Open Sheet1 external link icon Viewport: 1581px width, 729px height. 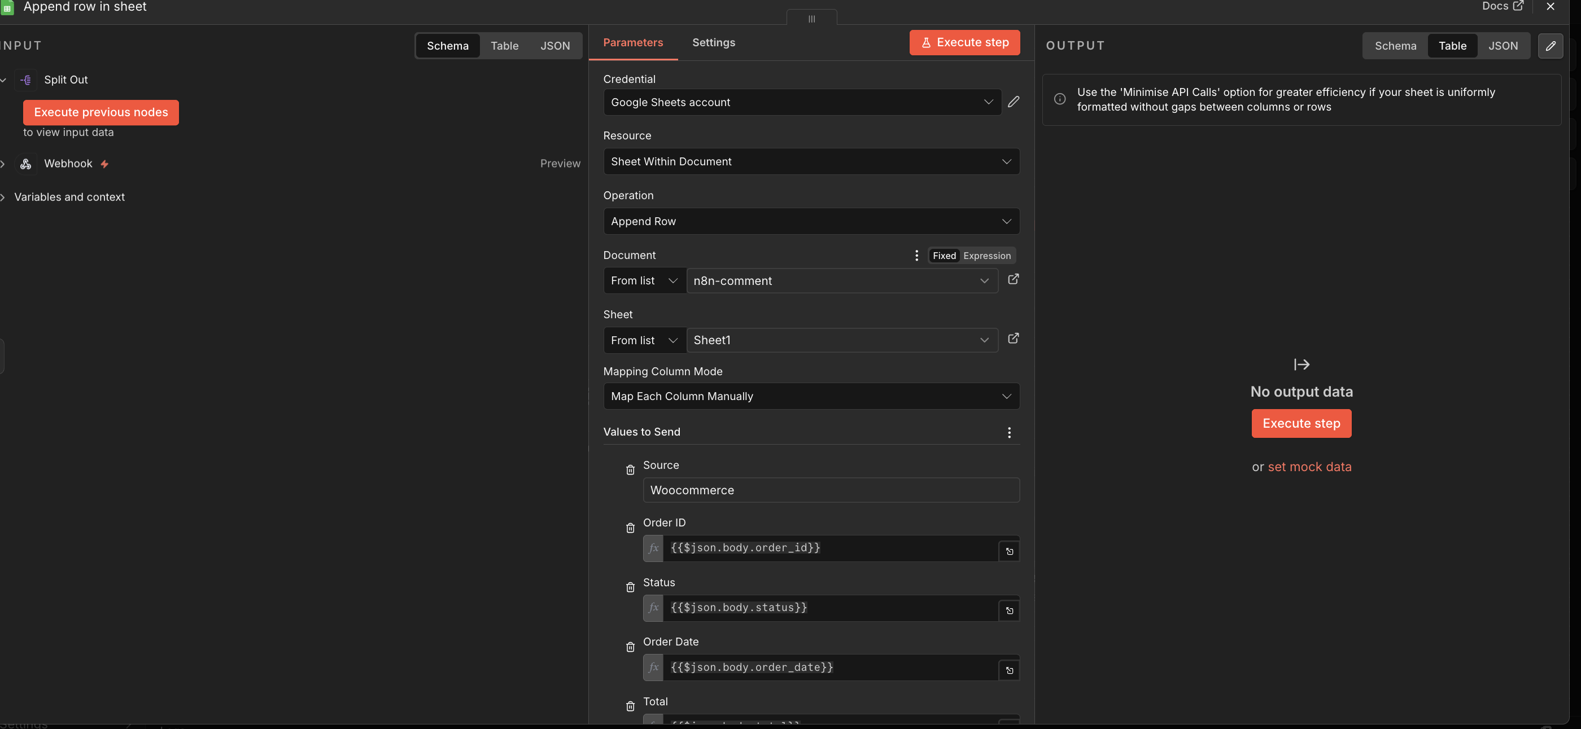pos(1014,339)
